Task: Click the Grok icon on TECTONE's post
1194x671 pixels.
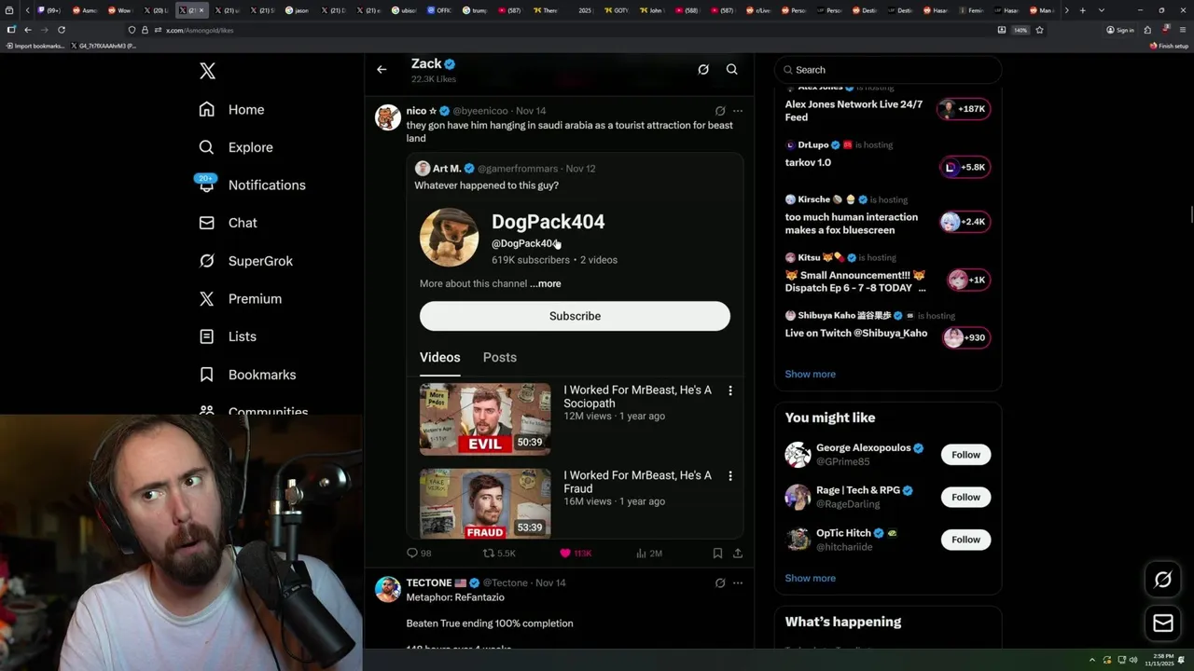Action: tap(720, 582)
